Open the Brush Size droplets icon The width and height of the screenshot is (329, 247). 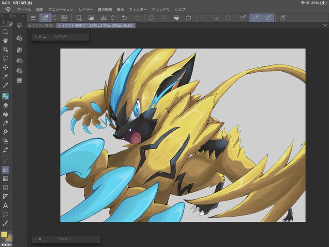point(19,71)
